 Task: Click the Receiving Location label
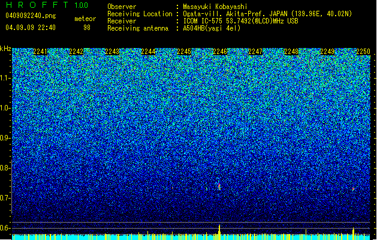click(140, 14)
